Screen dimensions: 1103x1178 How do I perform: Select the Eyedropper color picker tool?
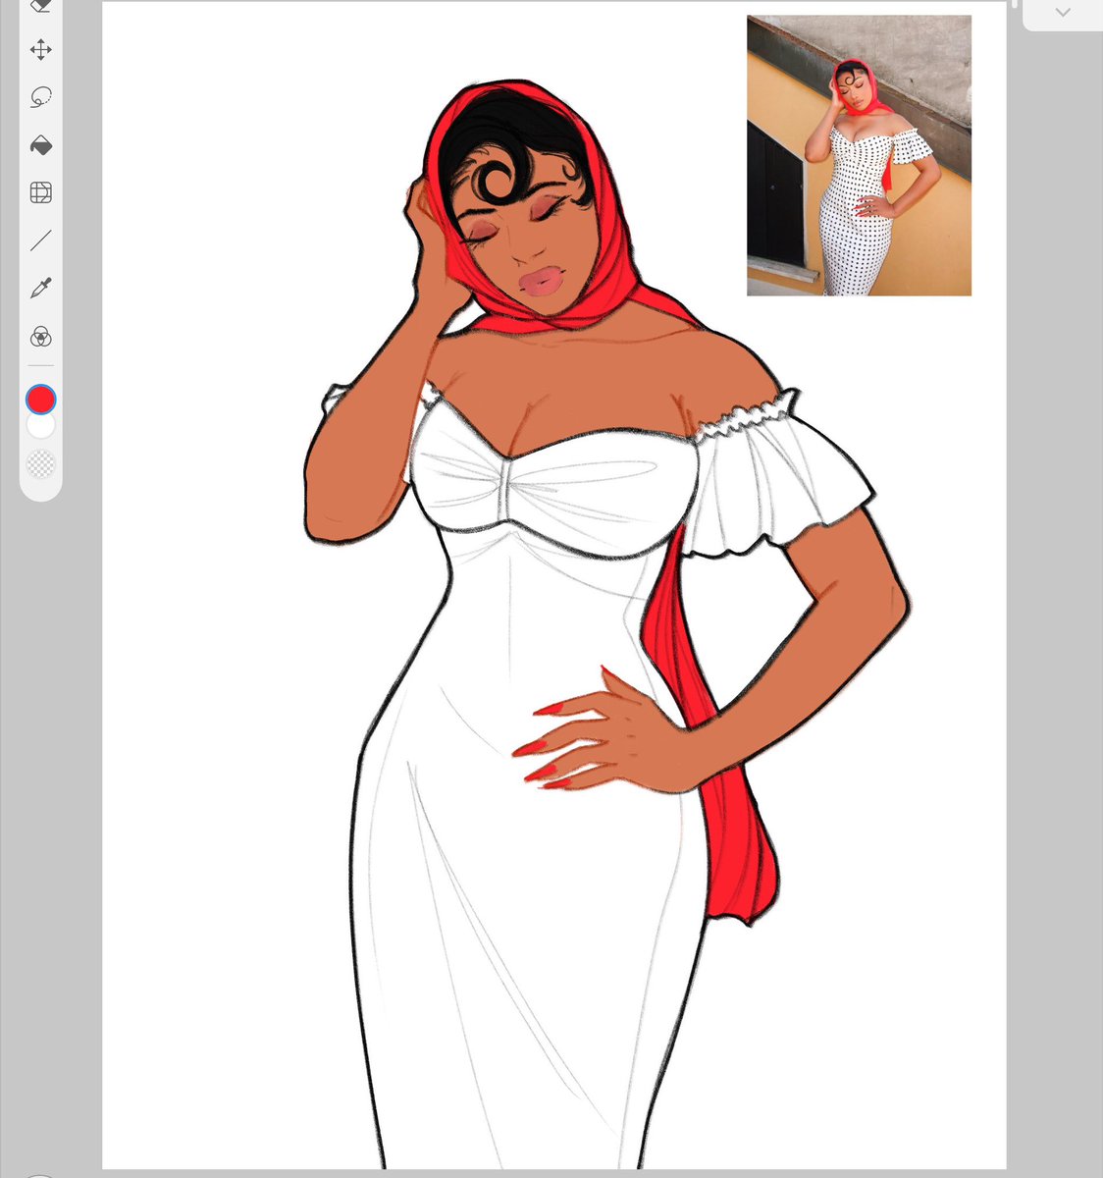(x=40, y=289)
